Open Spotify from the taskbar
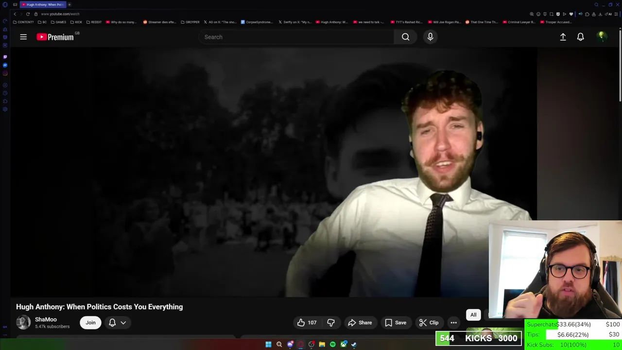 332,344
